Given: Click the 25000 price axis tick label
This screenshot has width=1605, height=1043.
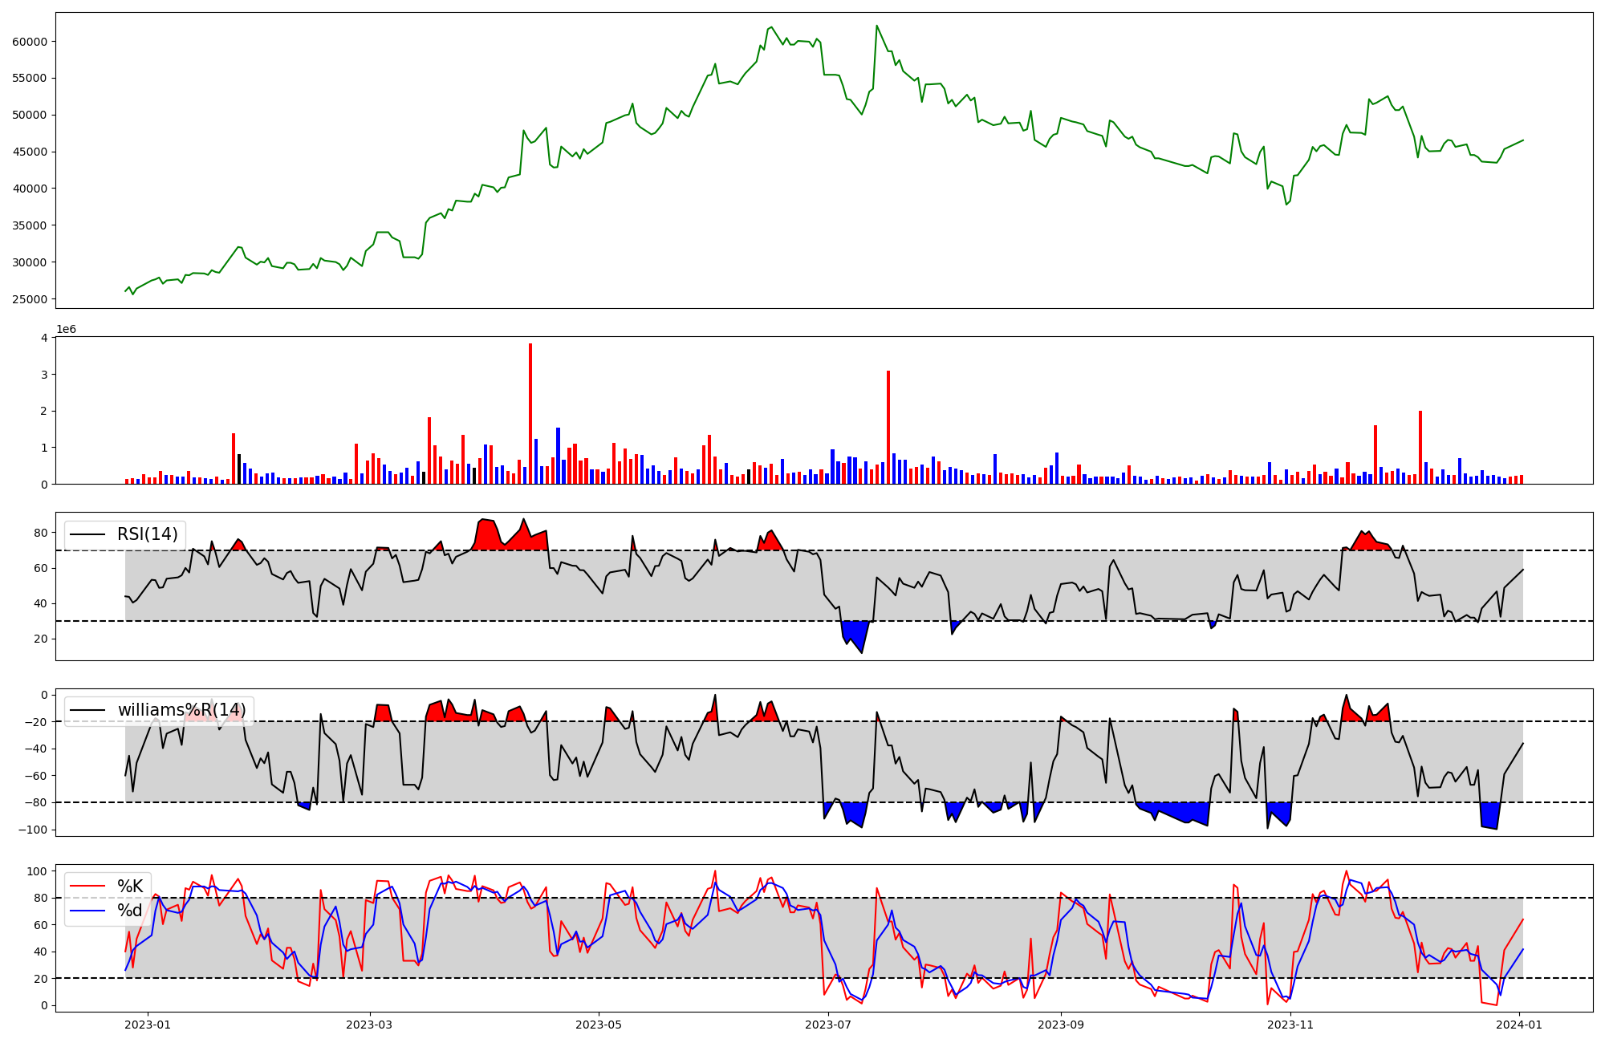Looking at the screenshot, I should pos(30,299).
